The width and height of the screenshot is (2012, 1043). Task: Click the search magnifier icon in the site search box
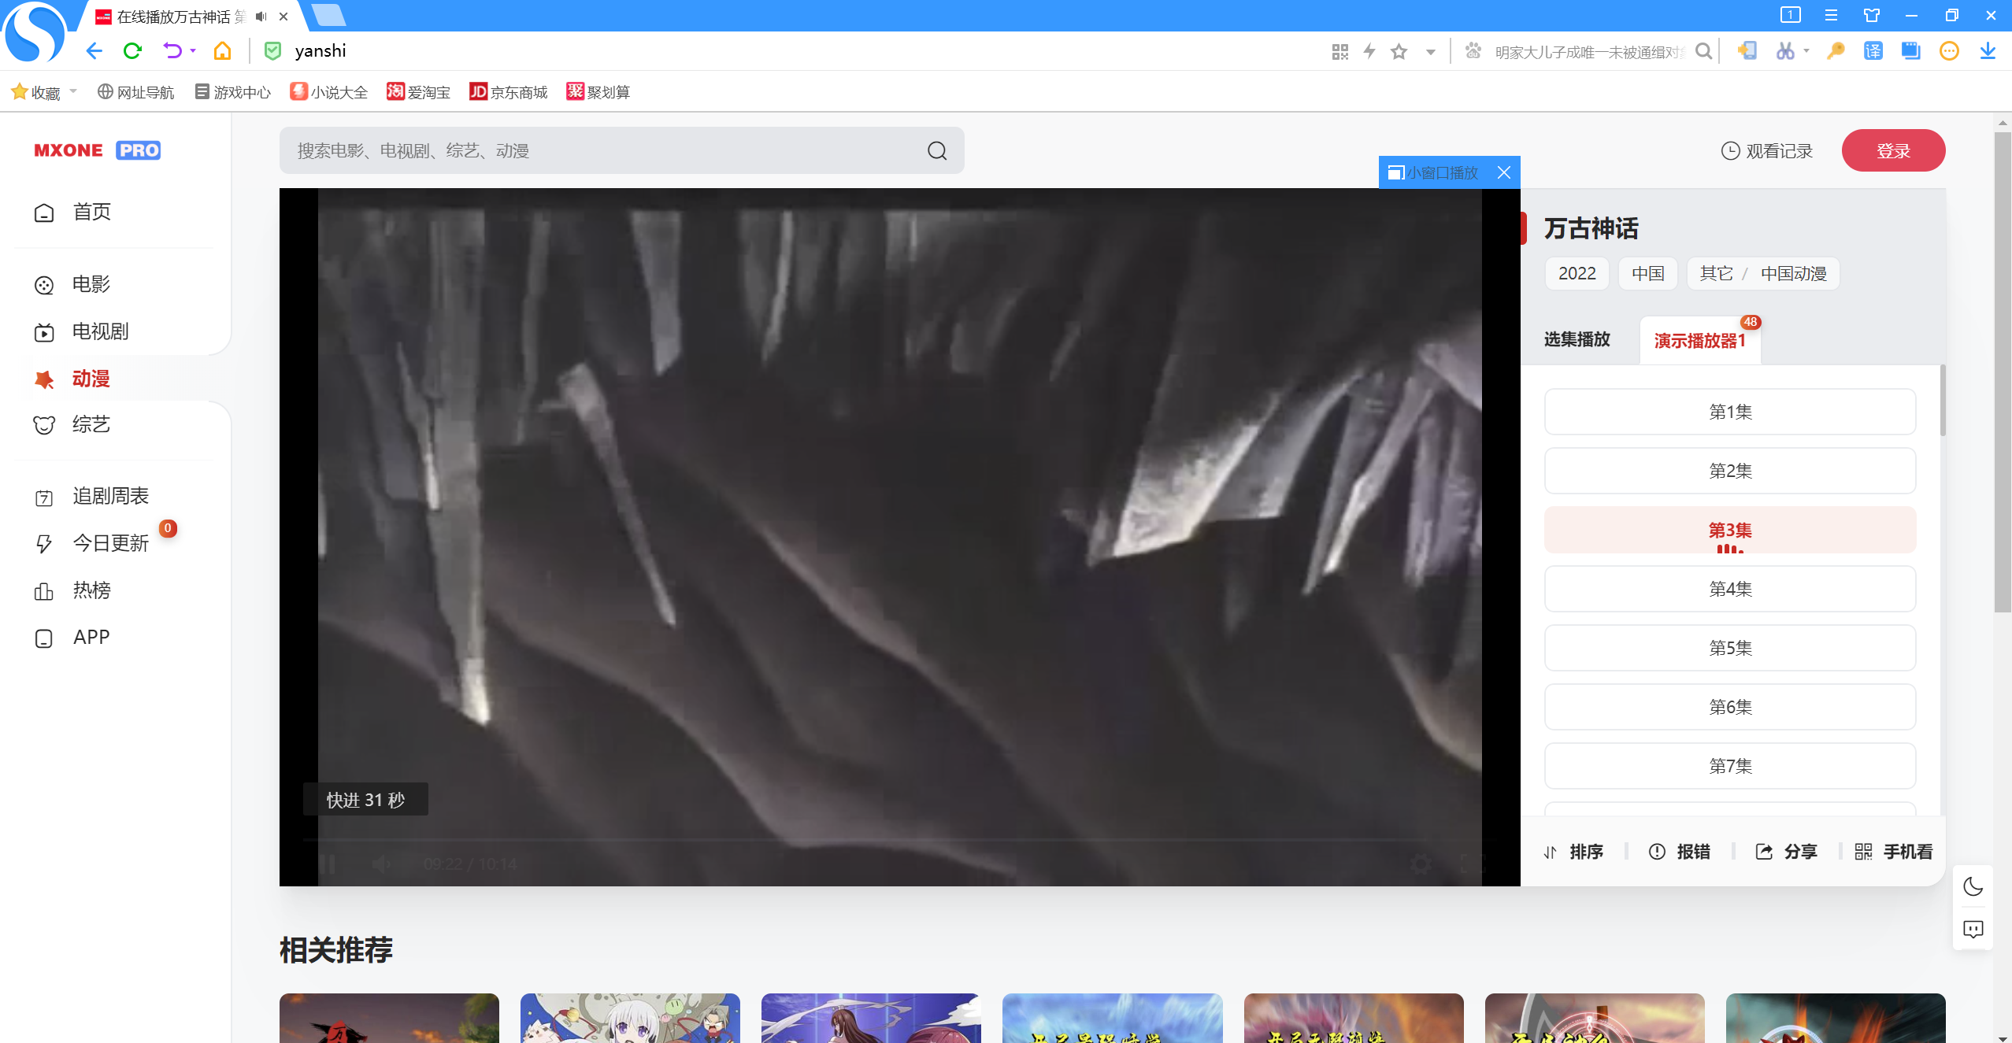pos(936,150)
